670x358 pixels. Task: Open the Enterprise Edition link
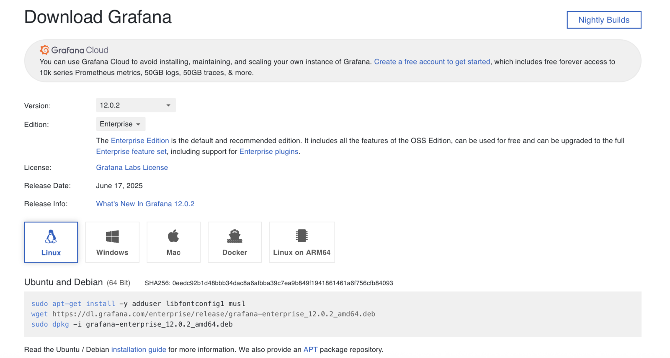[140, 141]
